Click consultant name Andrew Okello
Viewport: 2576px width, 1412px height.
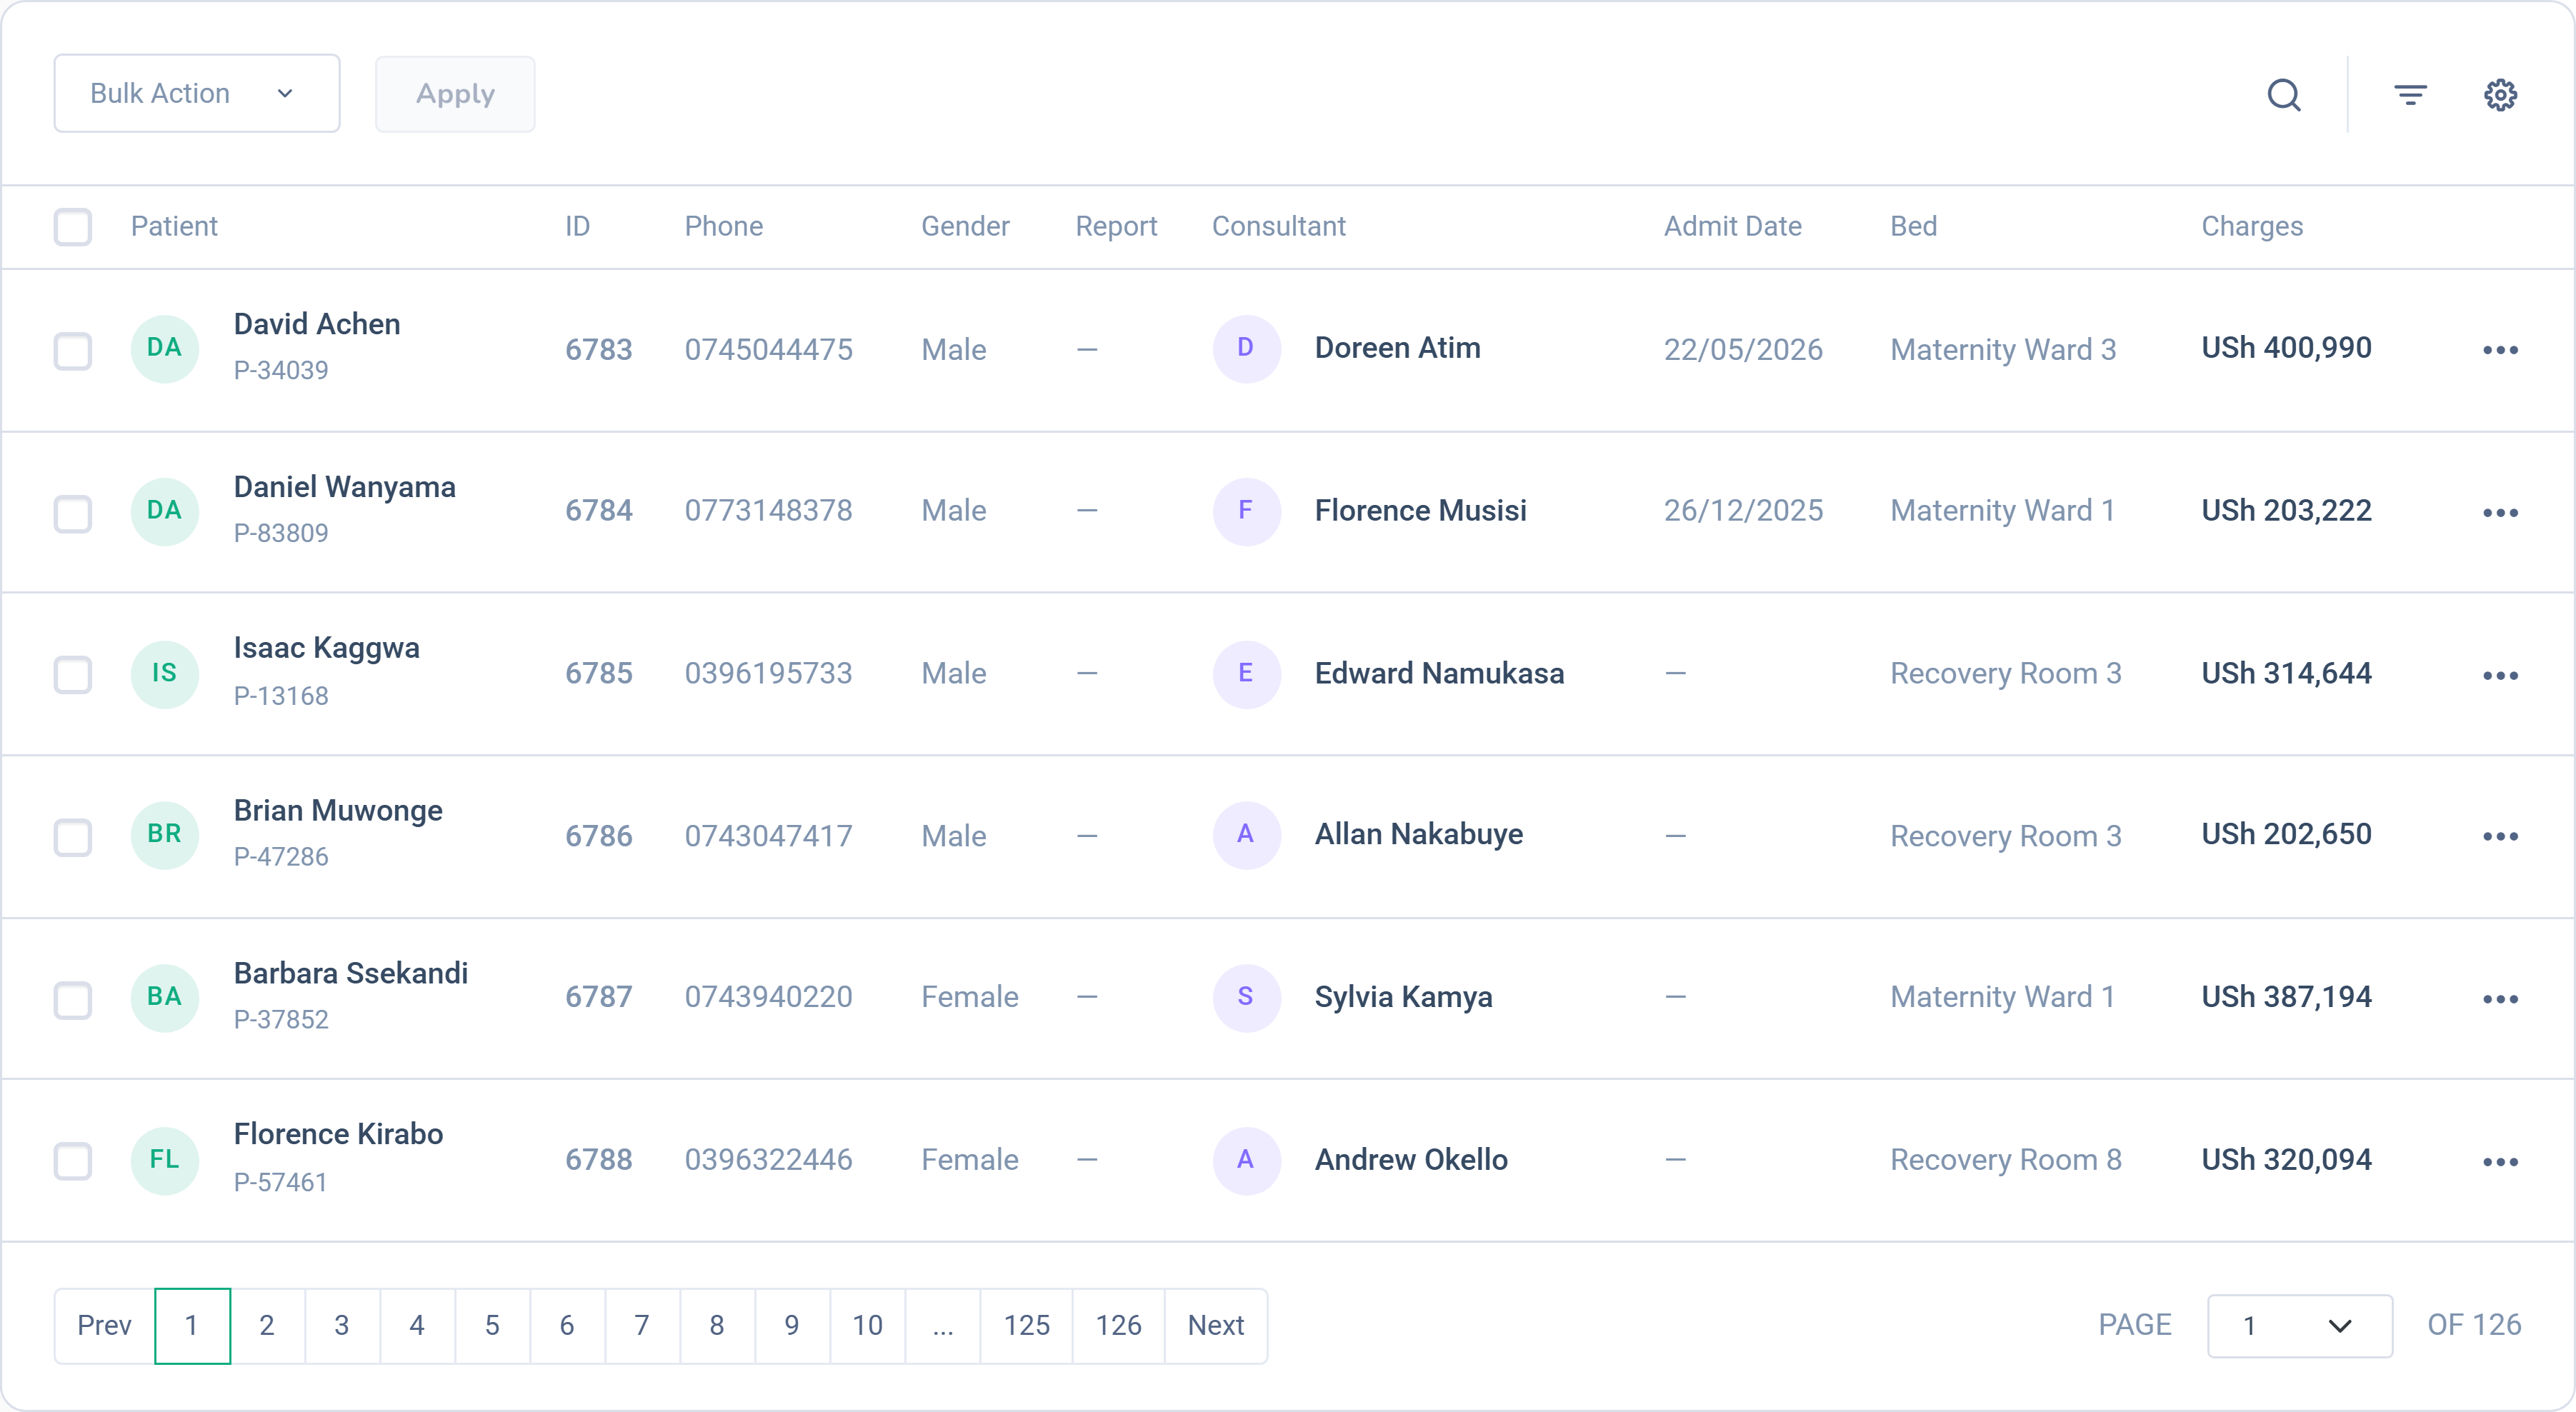(1411, 1160)
